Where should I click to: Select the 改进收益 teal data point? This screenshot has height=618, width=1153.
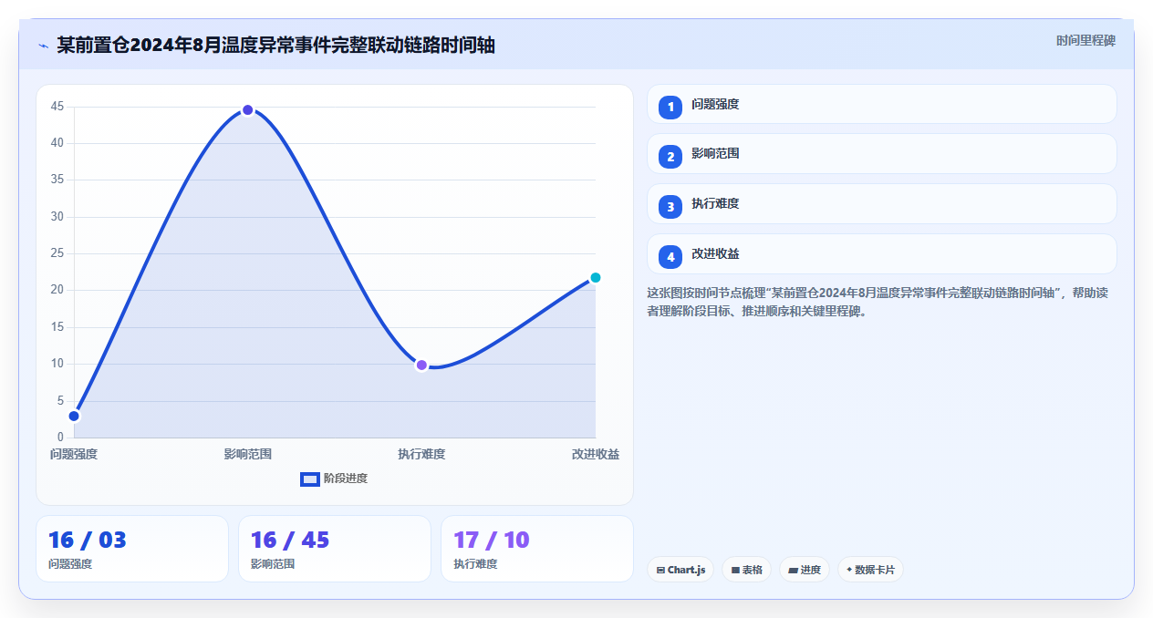pos(595,277)
